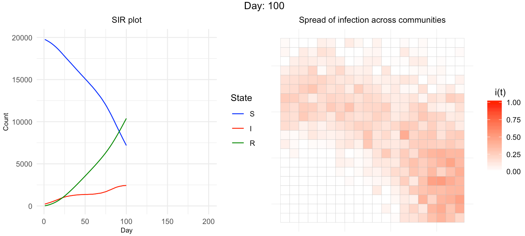The width and height of the screenshot is (525, 236).
Task: Click the green R legend line
Action: click(x=238, y=143)
